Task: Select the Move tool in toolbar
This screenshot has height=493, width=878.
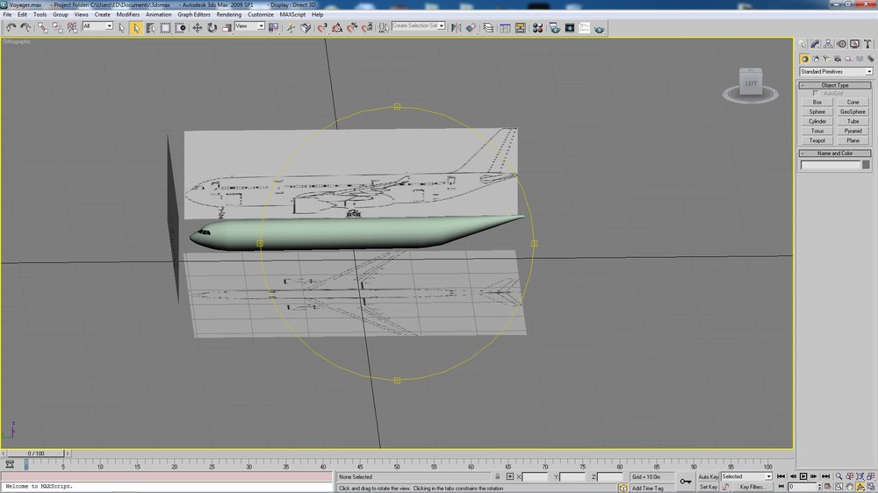Action: point(197,27)
